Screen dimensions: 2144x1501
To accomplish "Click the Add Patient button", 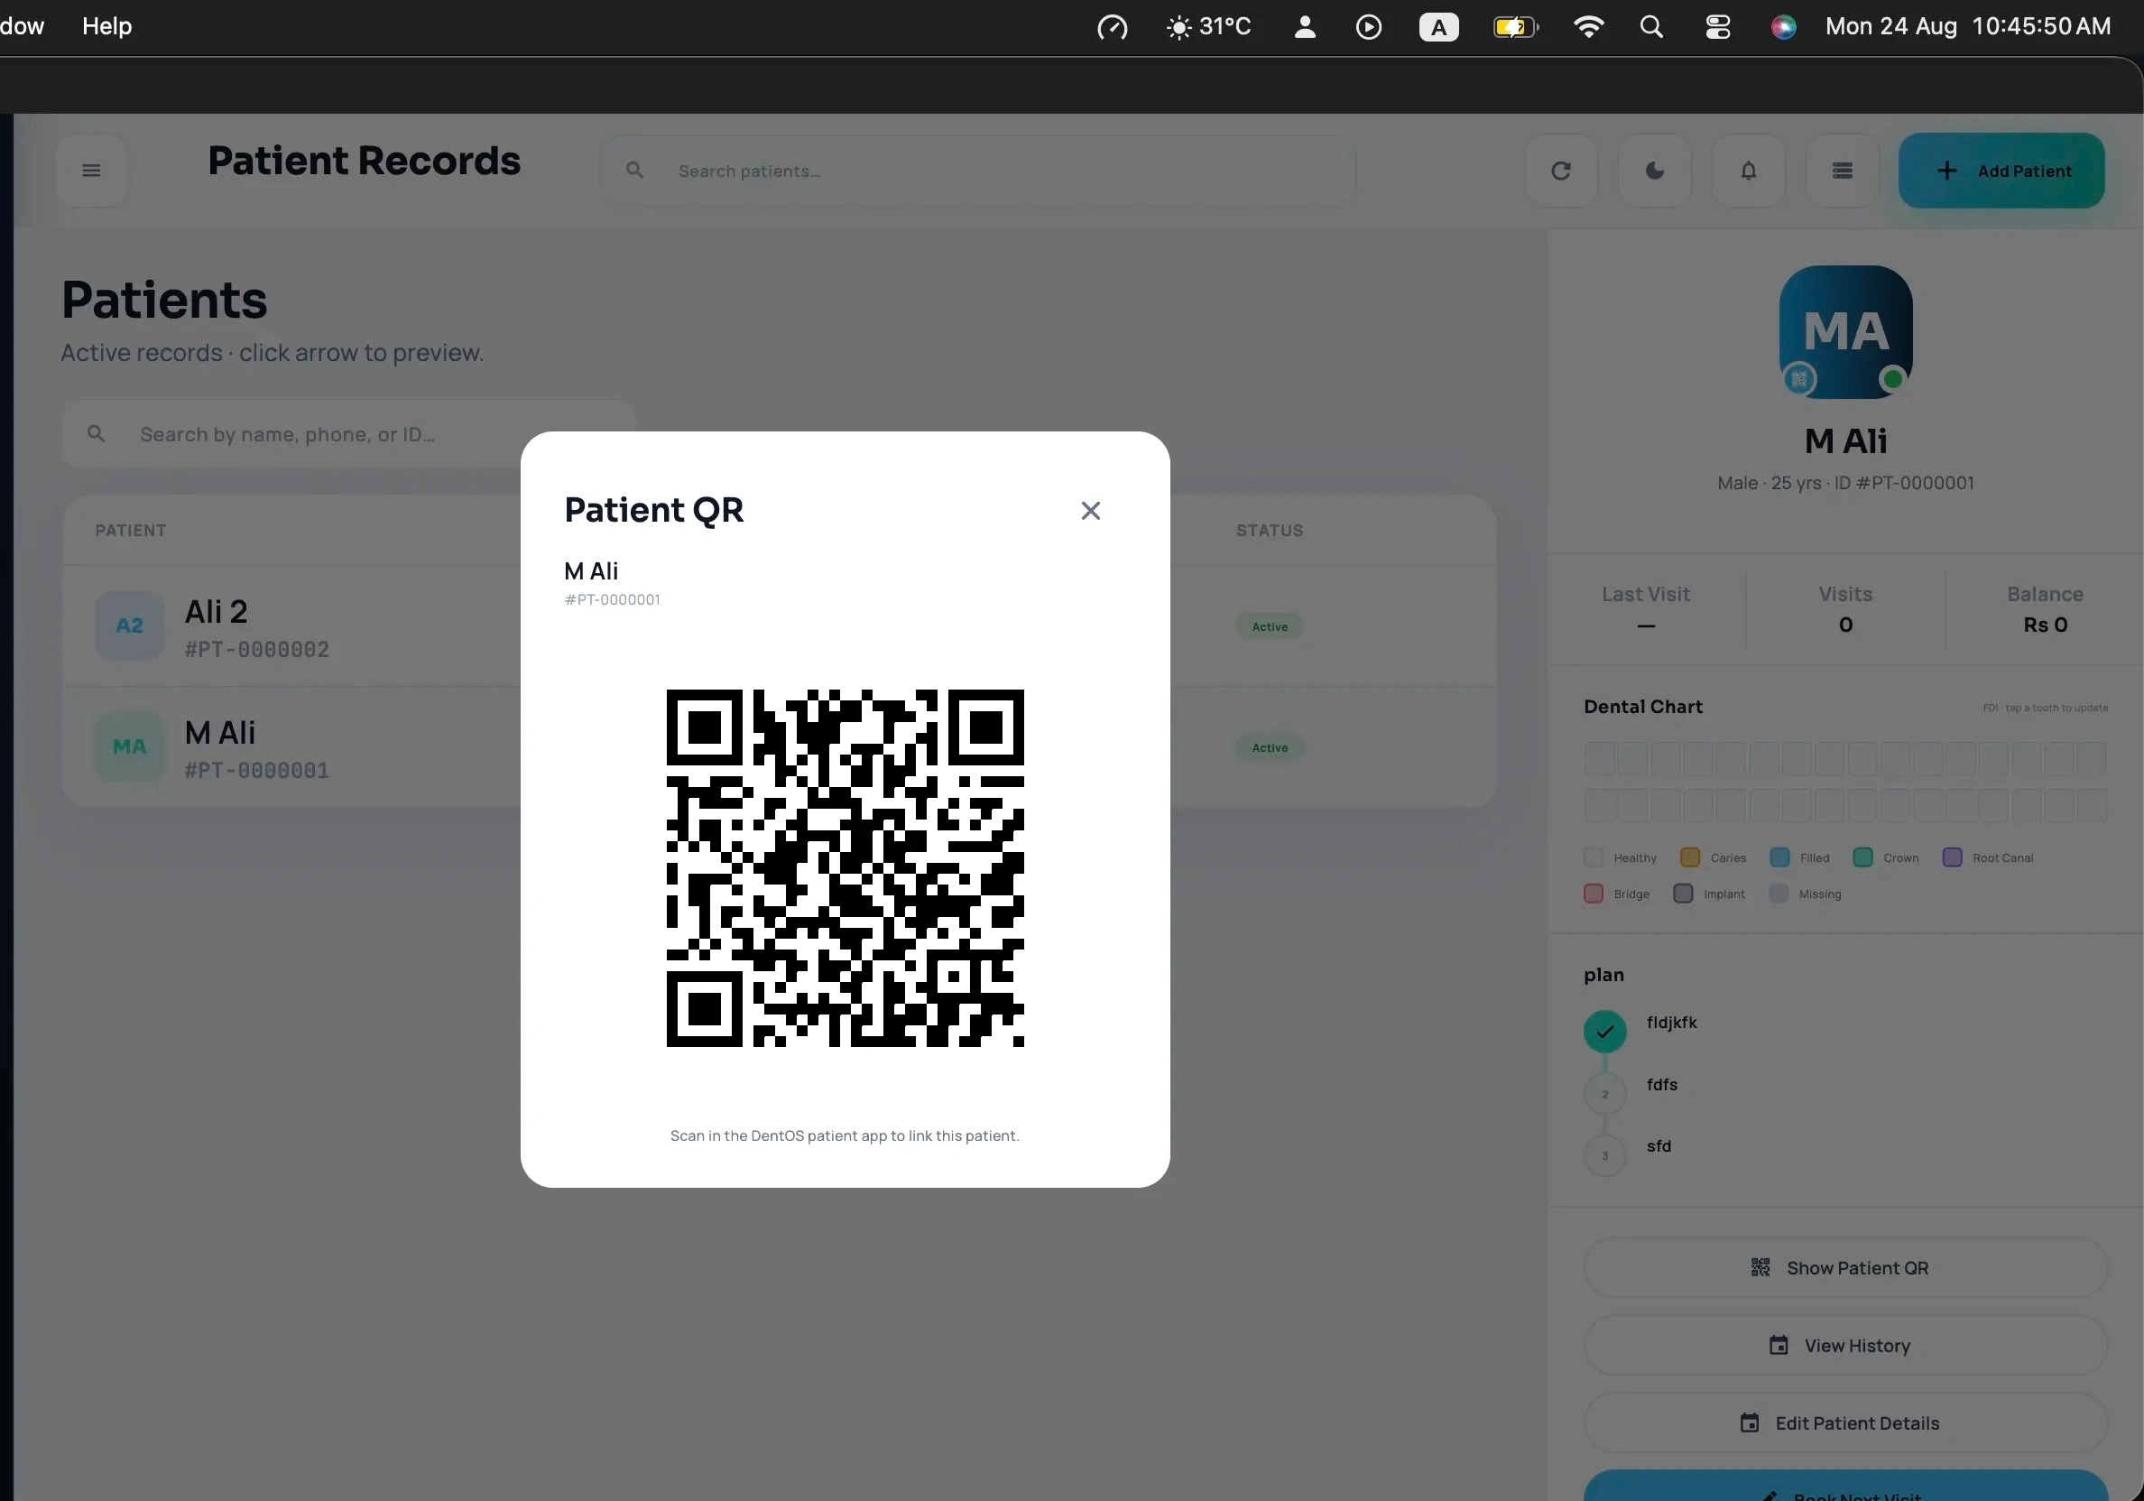I will click(2001, 171).
